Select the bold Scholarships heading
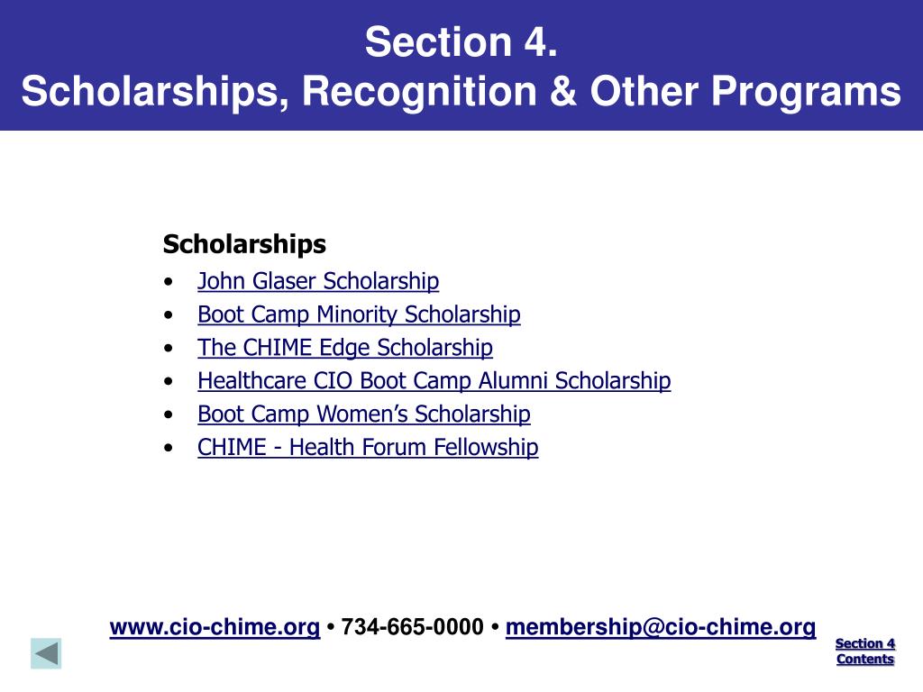Screen dimensions: 923x692 click(x=244, y=244)
